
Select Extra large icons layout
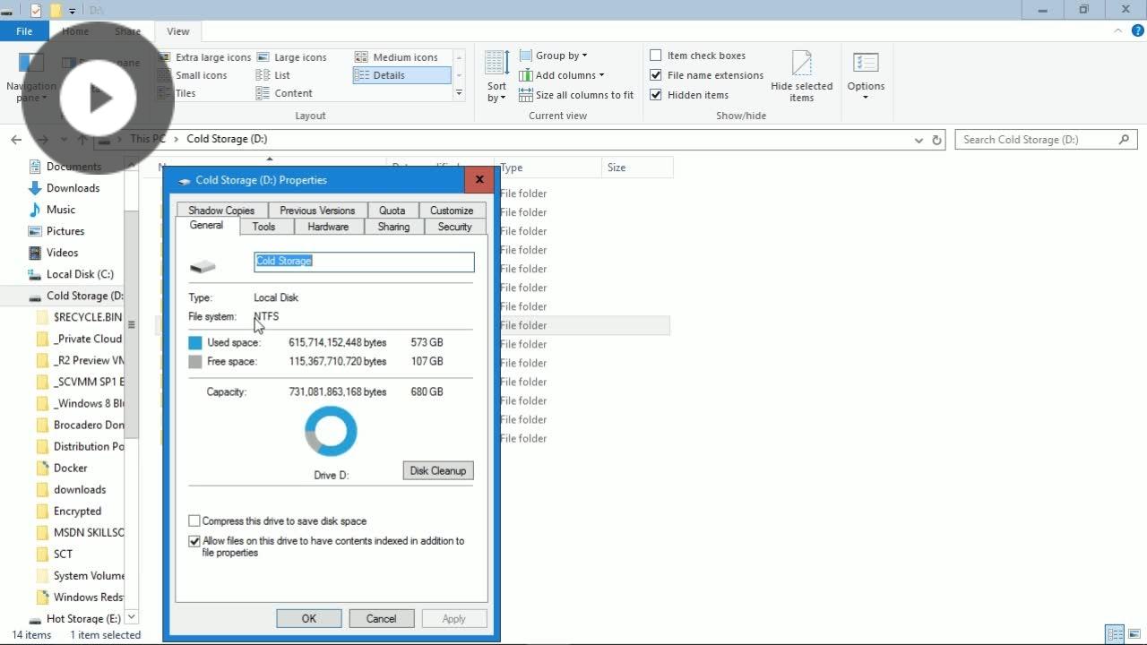205,57
